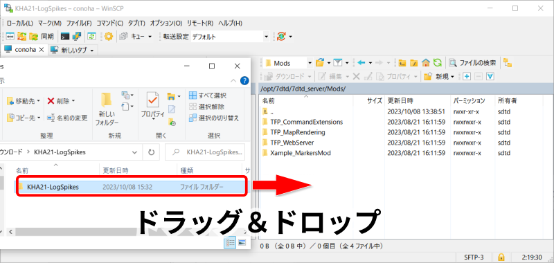
Task: Open the ファイル(F) menu in WinSCP
Action: tap(79, 24)
